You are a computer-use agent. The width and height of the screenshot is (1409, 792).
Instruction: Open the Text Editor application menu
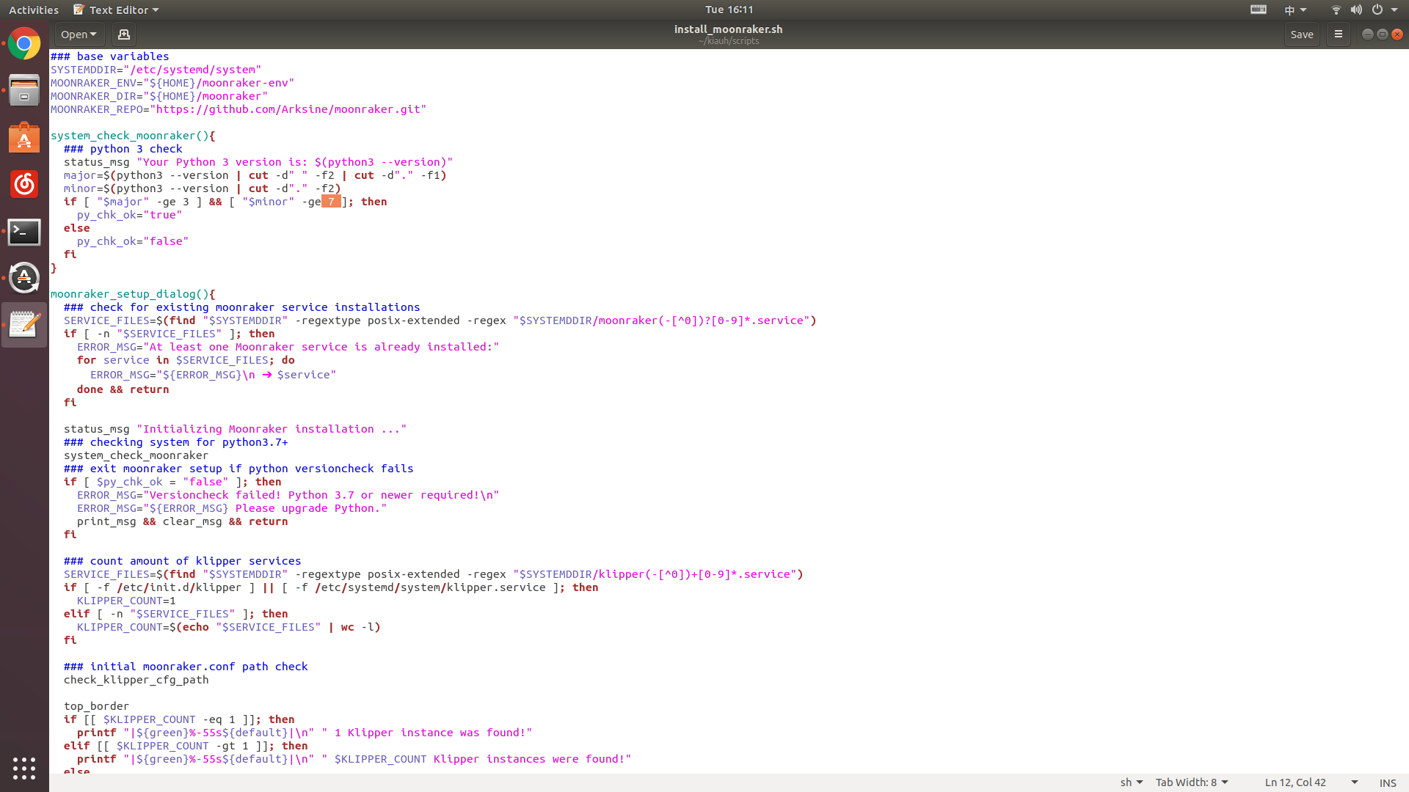(x=115, y=10)
